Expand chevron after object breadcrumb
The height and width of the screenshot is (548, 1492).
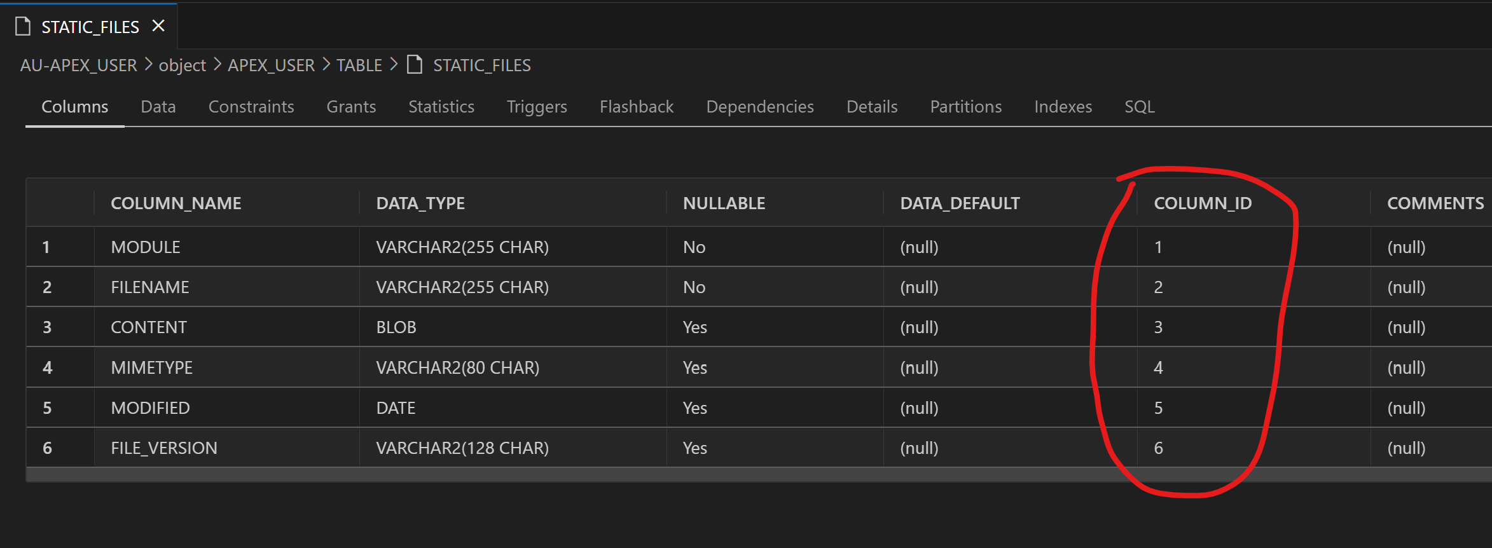(218, 64)
